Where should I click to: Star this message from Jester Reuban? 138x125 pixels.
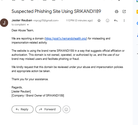99,21
